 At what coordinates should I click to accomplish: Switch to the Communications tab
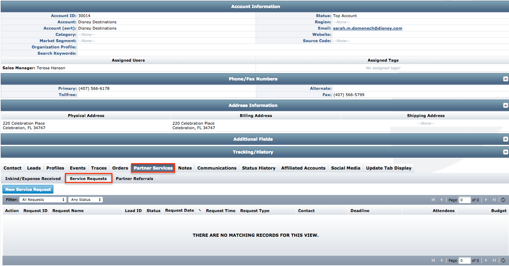[x=217, y=168]
